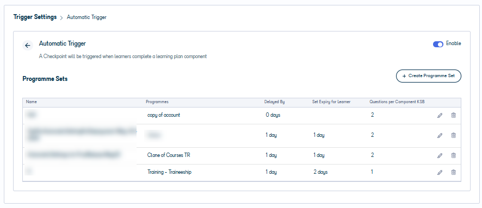Click the back arrow beside Automatic Trigger
Viewport: 482px width, 208px height.
[28, 46]
